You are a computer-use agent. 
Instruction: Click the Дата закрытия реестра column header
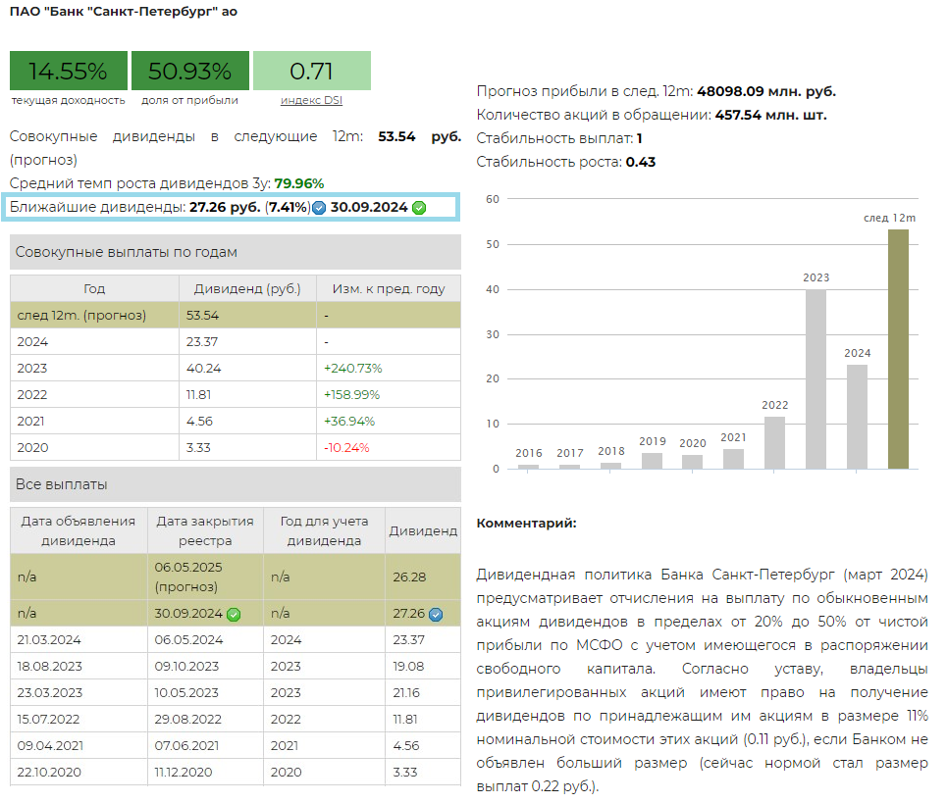(205, 530)
